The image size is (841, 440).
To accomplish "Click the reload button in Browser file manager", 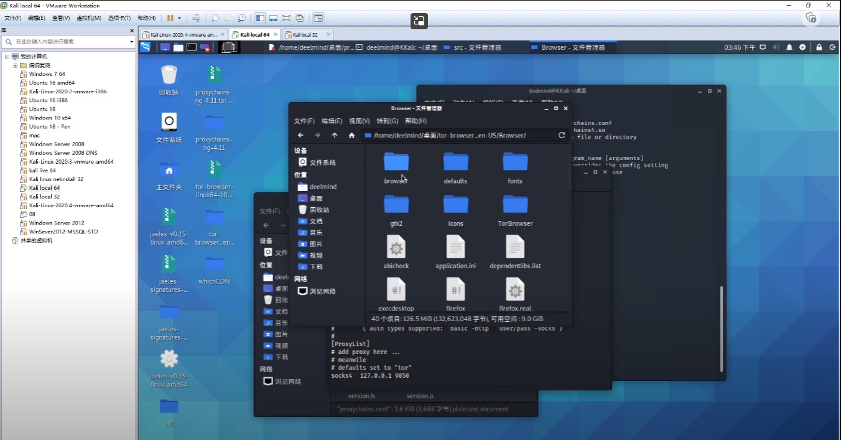I will pos(562,135).
